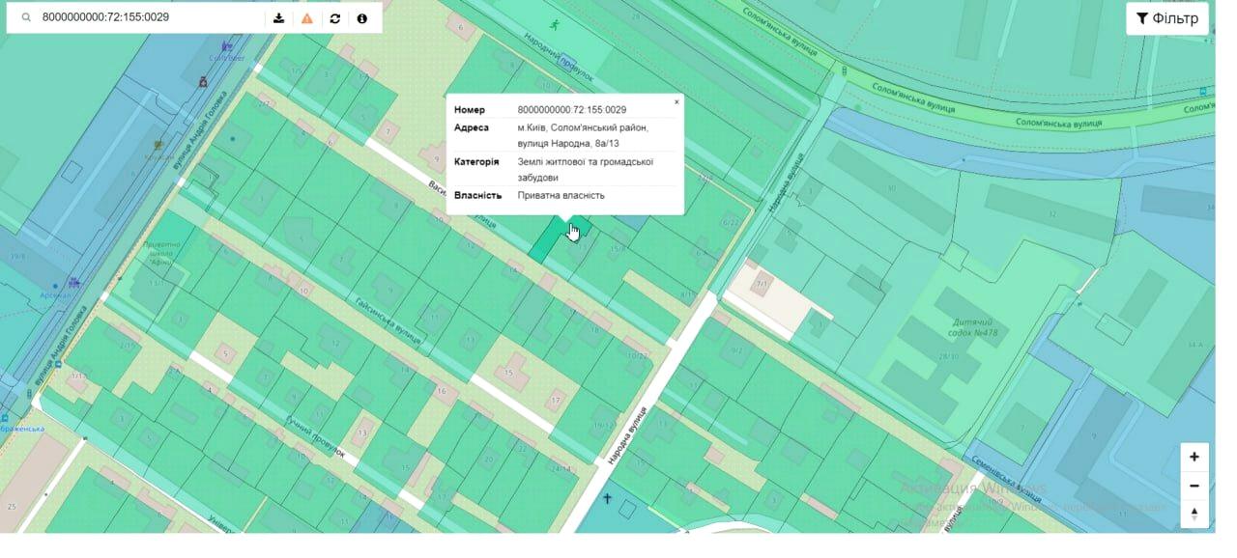Image resolution: width=1237 pixels, height=558 pixels.
Task: Open the info circle icon
Action: click(x=362, y=18)
